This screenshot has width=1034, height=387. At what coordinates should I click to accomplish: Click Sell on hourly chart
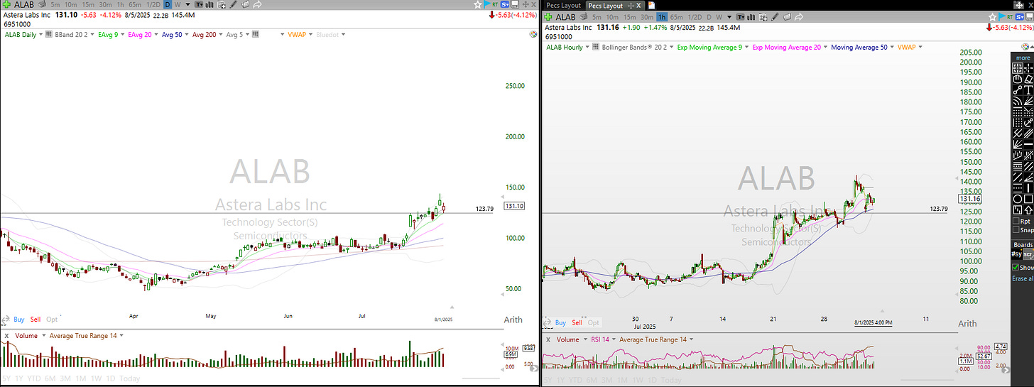(577, 322)
